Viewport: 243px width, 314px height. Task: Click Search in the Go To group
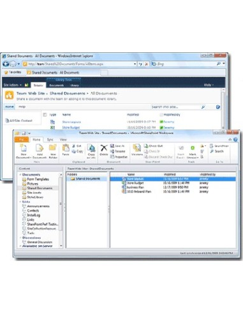(217, 151)
